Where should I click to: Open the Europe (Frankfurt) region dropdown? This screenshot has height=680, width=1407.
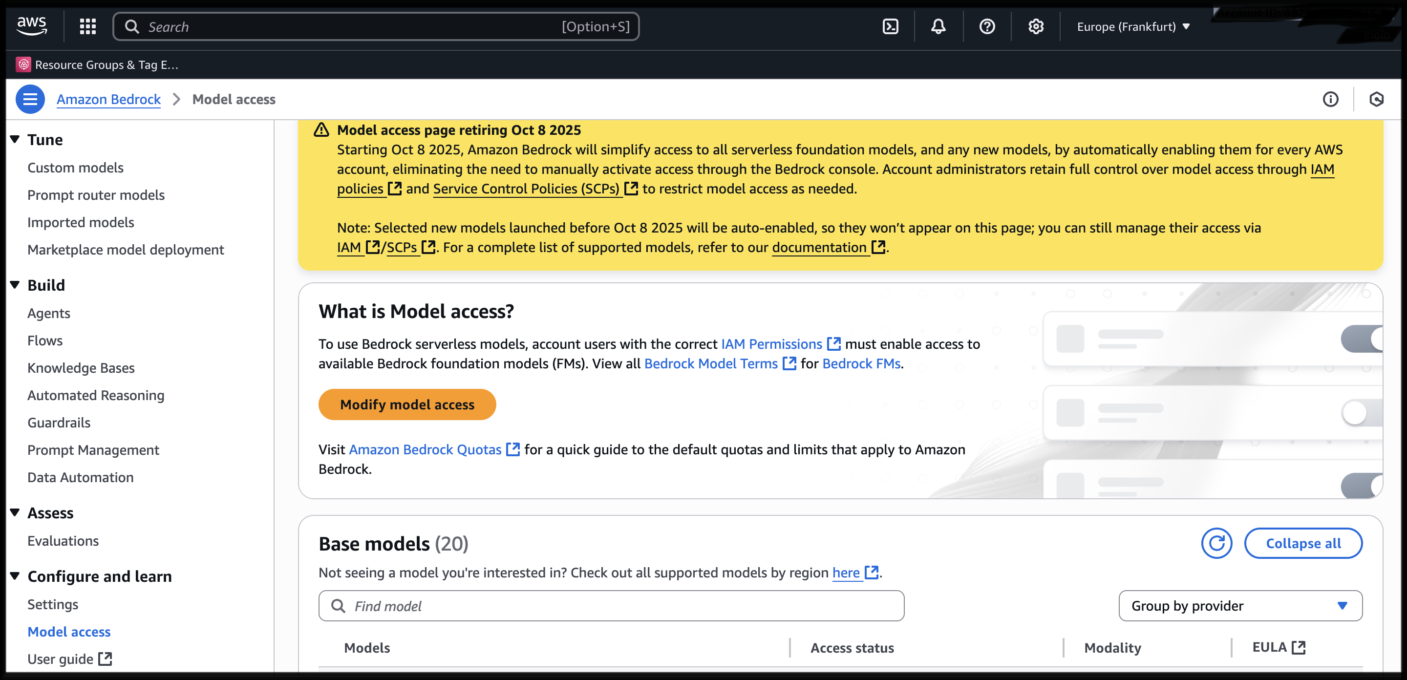1133,27
